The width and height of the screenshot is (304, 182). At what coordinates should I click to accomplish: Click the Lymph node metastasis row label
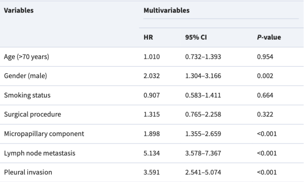40,153
